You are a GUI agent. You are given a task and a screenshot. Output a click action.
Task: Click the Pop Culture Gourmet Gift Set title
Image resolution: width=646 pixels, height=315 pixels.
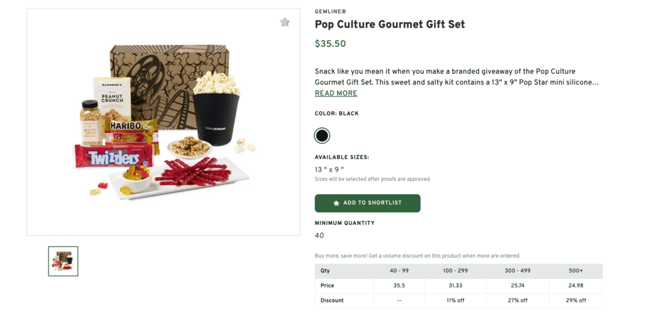click(x=389, y=25)
